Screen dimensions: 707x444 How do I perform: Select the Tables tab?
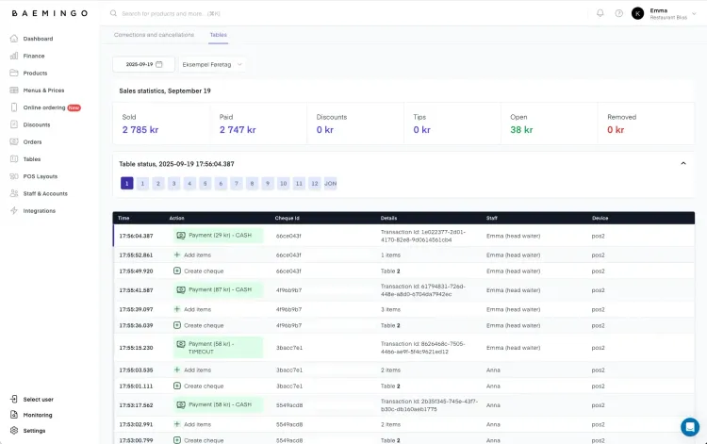click(x=218, y=35)
